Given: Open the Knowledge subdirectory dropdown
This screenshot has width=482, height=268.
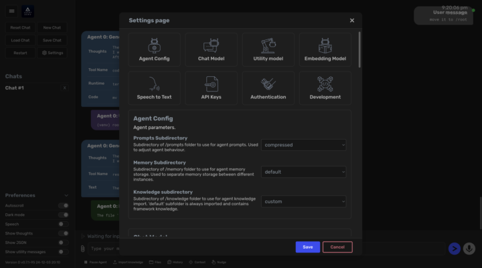Looking at the screenshot, I should click(x=304, y=201).
